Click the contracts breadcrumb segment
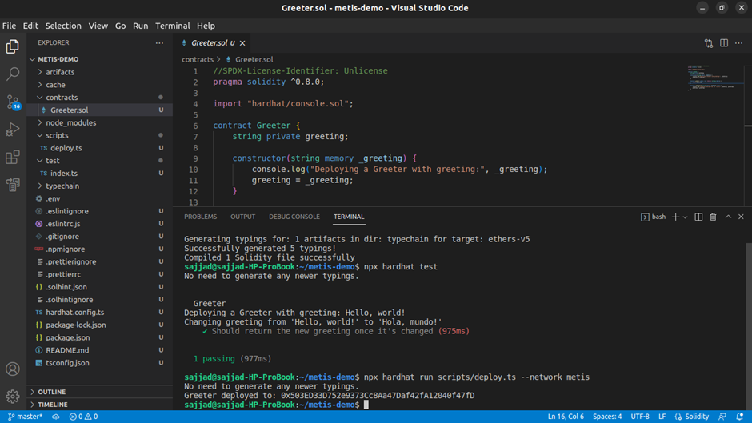752x423 pixels. click(x=198, y=59)
